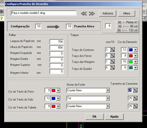Select the (8) Plotter A1 preset
The width and height of the screenshot is (147, 128).
tap(127, 22)
